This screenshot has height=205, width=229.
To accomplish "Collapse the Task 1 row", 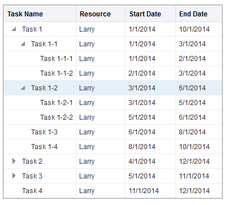I will 14,29.
